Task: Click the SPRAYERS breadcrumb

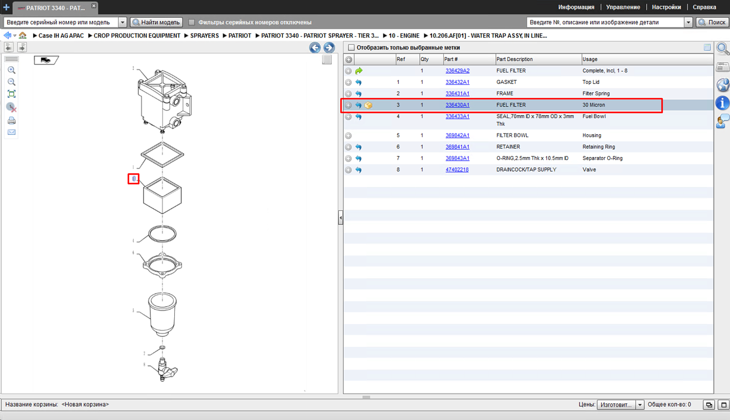Action: 204,36
